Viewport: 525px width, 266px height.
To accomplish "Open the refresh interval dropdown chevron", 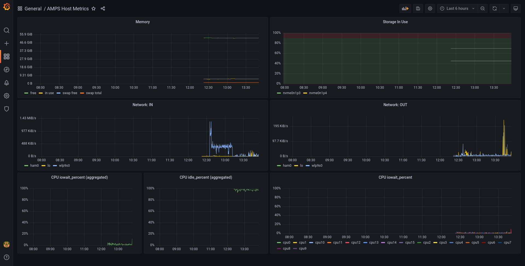I will tap(504, 8).
